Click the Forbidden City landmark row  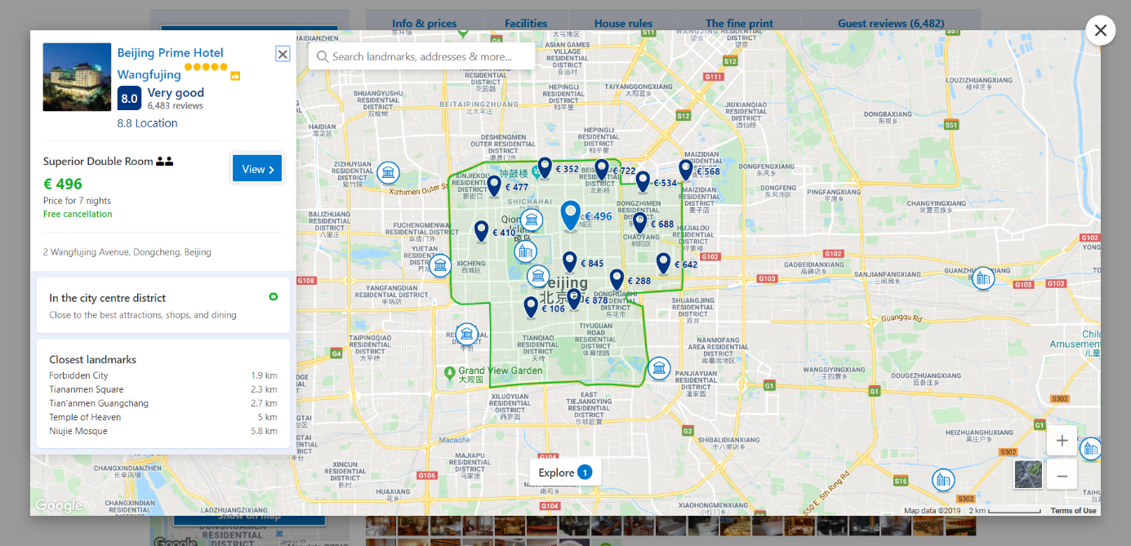(163, 375)
